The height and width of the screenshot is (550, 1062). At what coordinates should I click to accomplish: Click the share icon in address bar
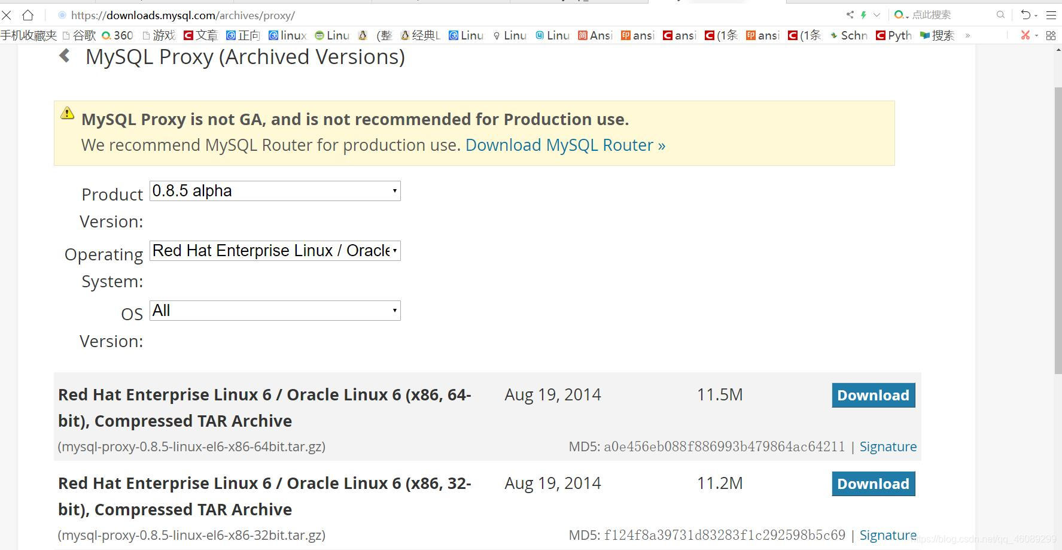click(850, 14)
